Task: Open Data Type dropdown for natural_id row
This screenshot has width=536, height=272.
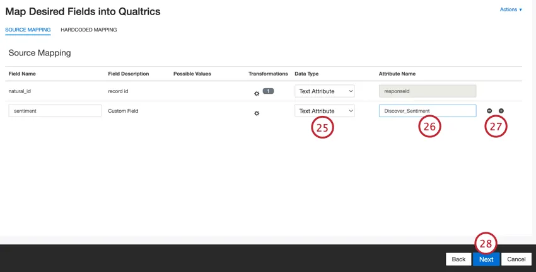Action: (x=324, y=91)
